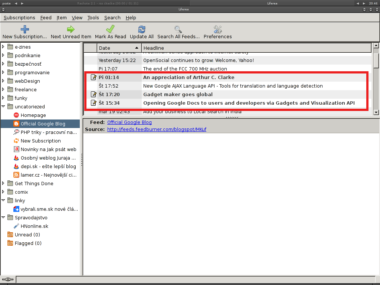The width and height of the screenshot is (380, 285).
Task: Click the depi.sk feedburner flame icon
Action: [x=16, y=166]
